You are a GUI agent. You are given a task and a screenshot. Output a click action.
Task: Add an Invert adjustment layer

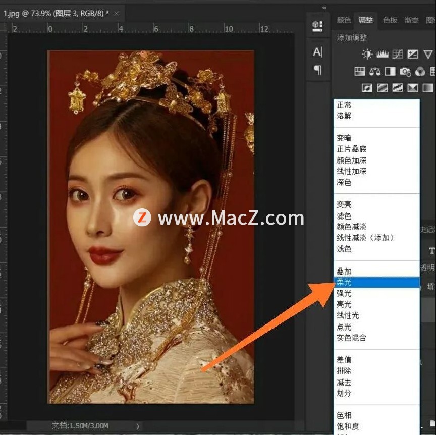(x=367, y=88)
